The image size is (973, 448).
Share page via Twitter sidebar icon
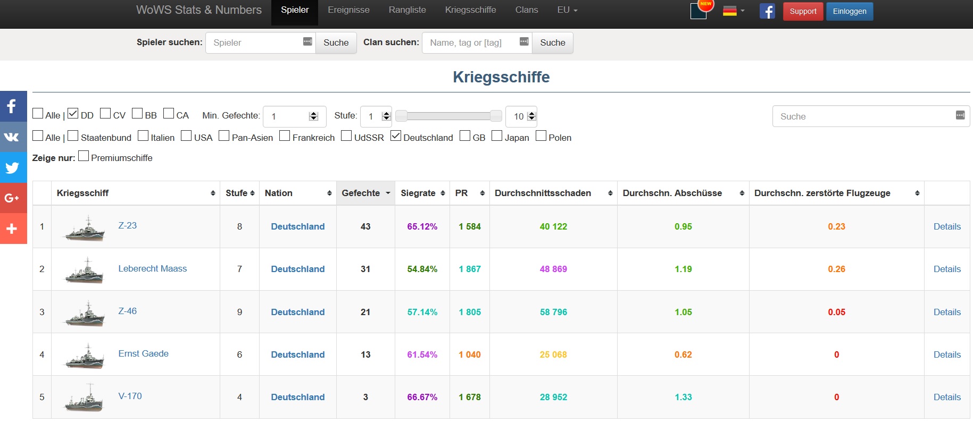click(13, 168)
